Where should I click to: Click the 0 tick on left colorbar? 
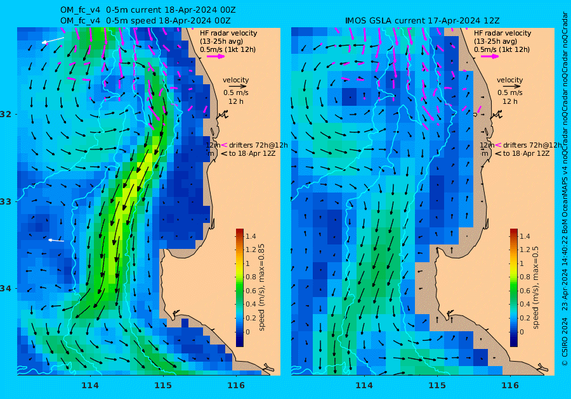point(248,332)
